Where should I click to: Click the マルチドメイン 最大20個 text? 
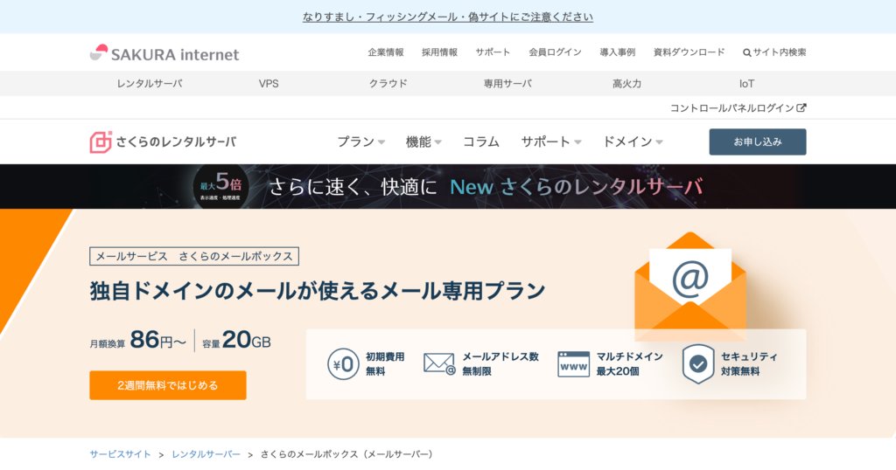(629, 364)
